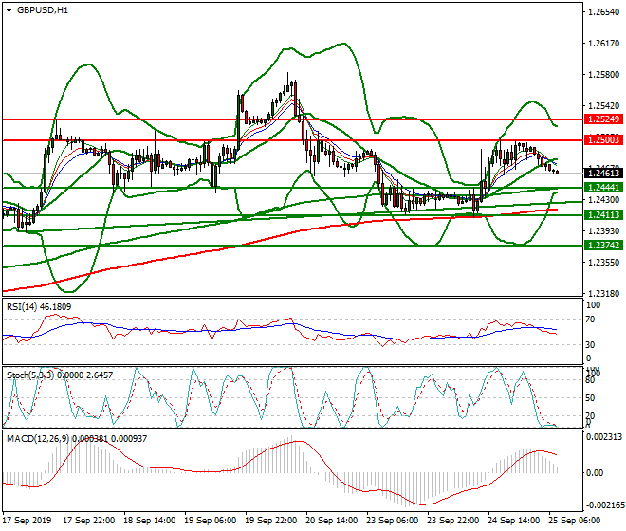The width and height of the screenshot is (626, 531).
Task: Click the 1.25800 price axis value
Action: 604,75
